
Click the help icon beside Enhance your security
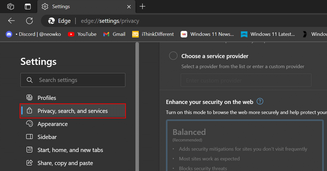click(260, 102)
